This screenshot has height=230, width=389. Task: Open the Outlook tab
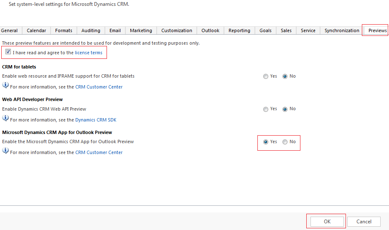coord(211,30)
